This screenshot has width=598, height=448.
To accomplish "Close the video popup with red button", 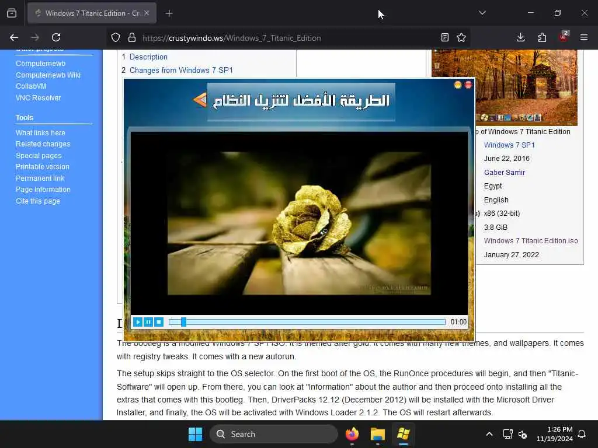I will click(x=468, y=85).
